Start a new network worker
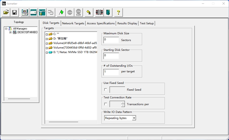This screenshot has height=140, width=229. coord(42,12)
